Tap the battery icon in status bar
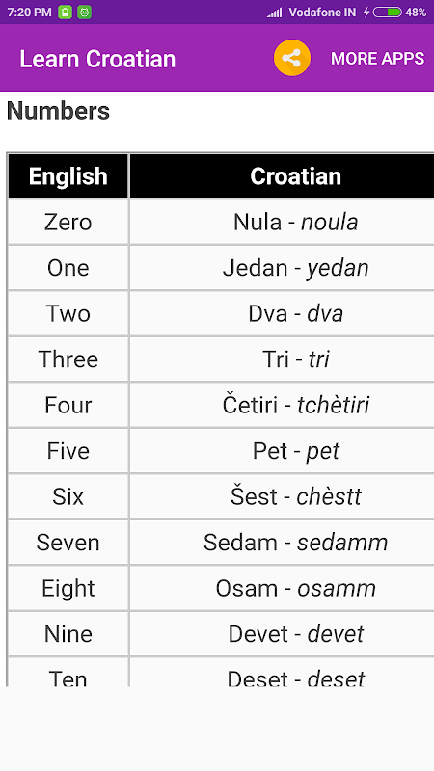 tap(387, 13)
